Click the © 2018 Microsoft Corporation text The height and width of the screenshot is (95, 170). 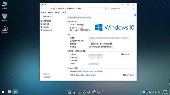pos(80,29)
